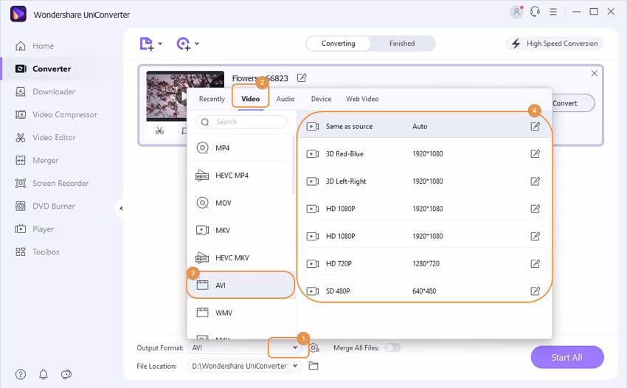This screenshot has width=627, height=388.
Task: Open the support headset icon
Action: [x=535, y=12]
